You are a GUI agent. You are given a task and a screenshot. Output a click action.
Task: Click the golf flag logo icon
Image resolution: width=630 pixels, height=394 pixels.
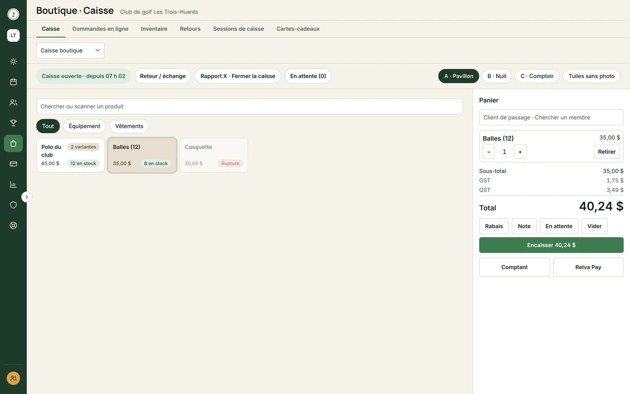[x=13, y=14]
